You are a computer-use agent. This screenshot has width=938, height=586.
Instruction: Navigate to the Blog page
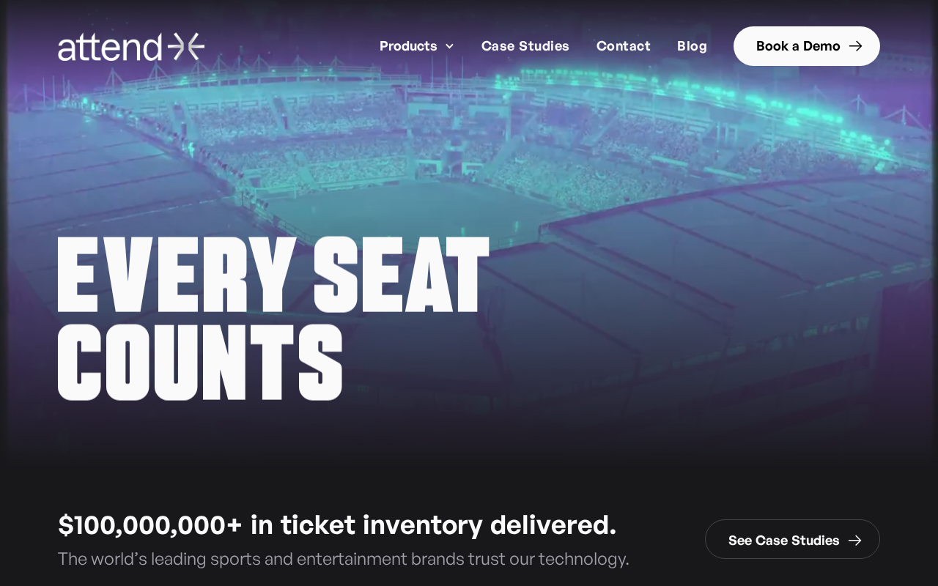pos(692,46)
